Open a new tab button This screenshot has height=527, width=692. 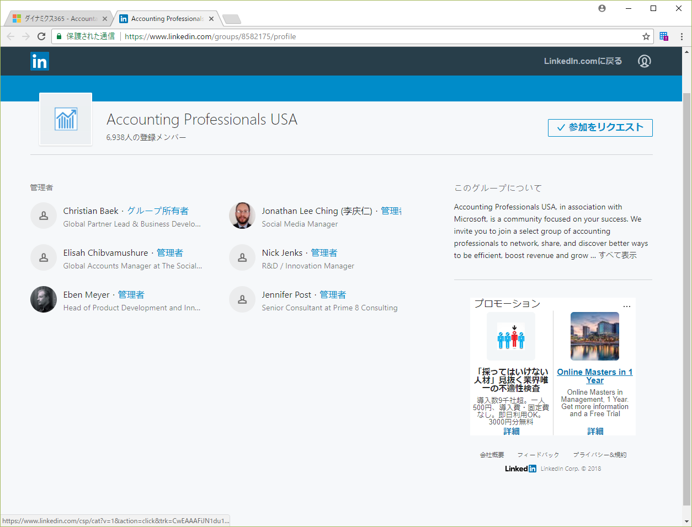232,19
